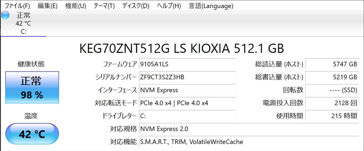364x151 pixels.
Task: Click the 電源投入回数 label
Action: (283, 103)
